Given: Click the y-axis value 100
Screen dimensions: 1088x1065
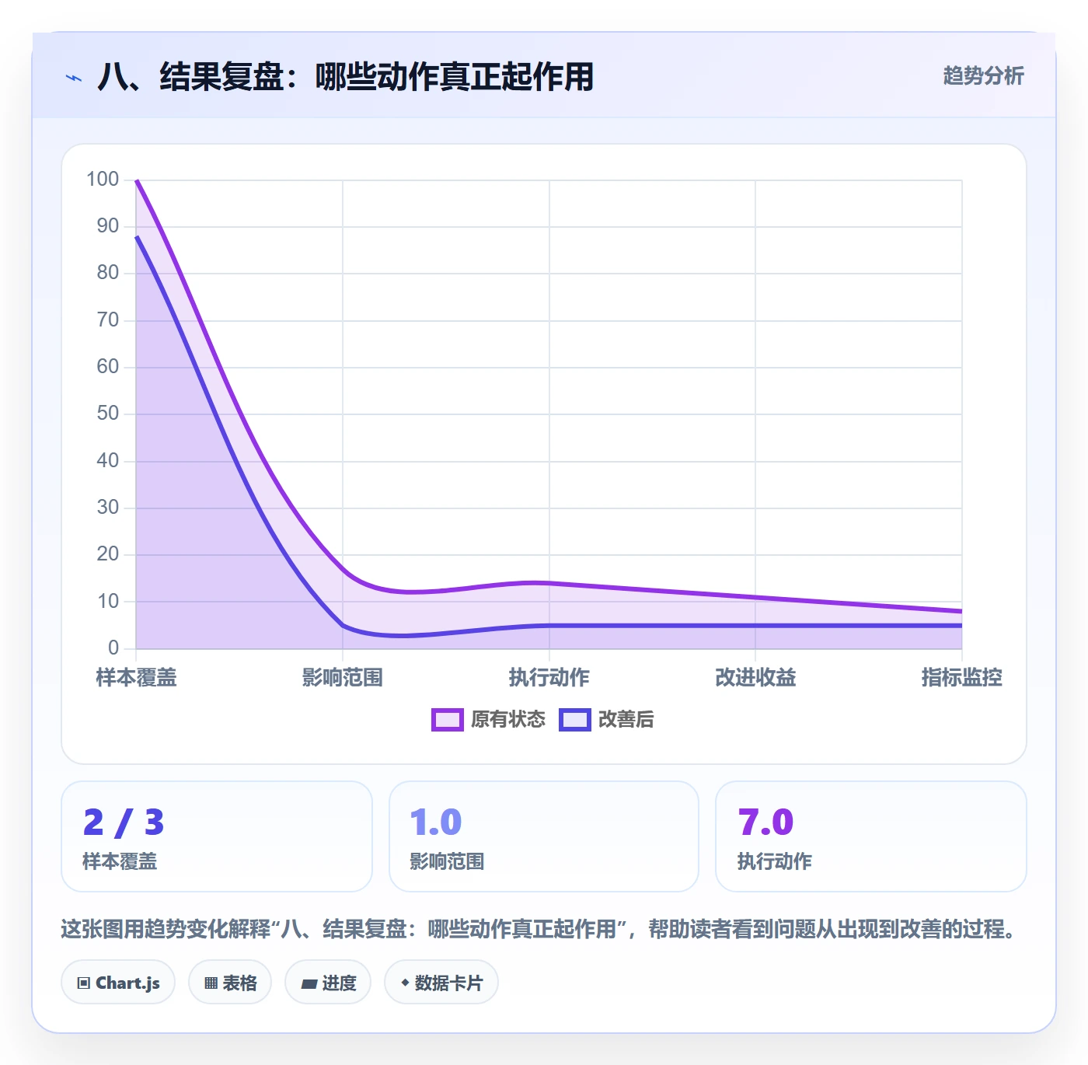Looking at the screenshot, I should tap(103, 180).
